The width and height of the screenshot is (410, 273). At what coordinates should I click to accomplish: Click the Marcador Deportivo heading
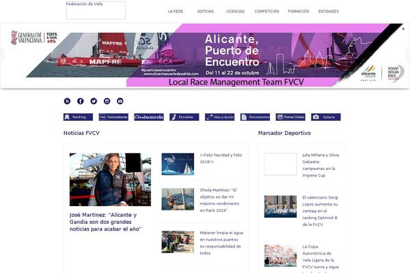tap(284, 133)
